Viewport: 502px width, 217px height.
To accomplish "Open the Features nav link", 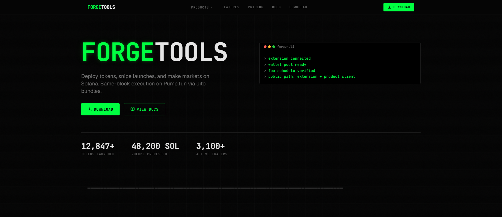I will pos(230,7).
